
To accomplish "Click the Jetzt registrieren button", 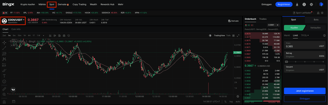I will 305,91.
